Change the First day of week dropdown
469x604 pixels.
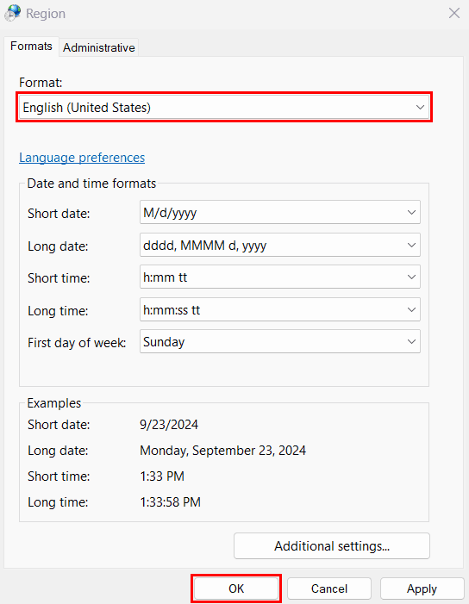[280, 341]
